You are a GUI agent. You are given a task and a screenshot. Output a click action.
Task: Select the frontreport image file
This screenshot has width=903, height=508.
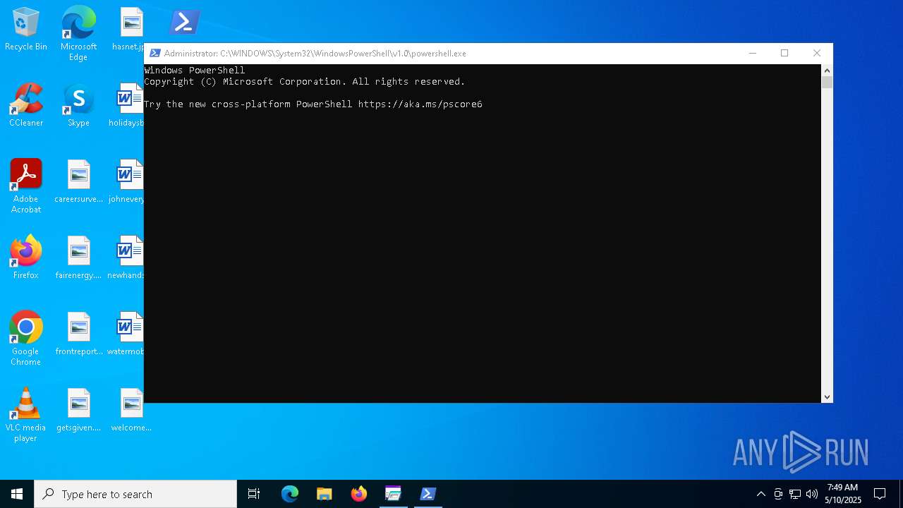78,334
